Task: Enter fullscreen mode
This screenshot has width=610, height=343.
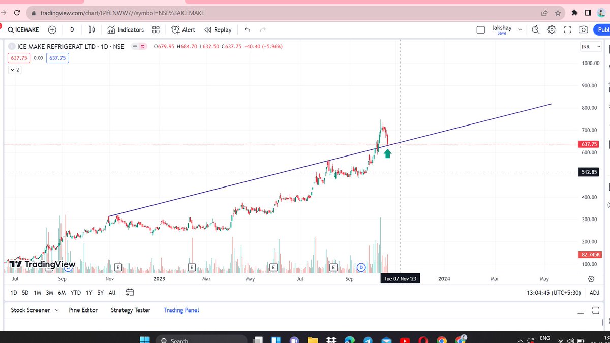Action: 568,29
